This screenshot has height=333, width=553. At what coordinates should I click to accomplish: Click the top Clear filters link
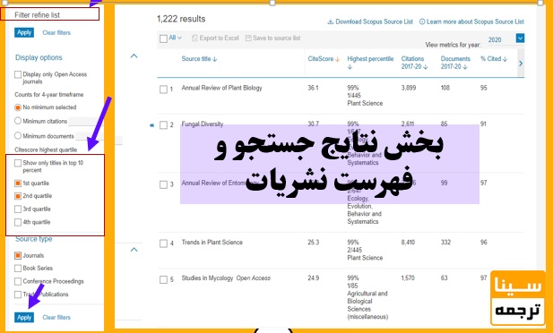pos(56,32)
